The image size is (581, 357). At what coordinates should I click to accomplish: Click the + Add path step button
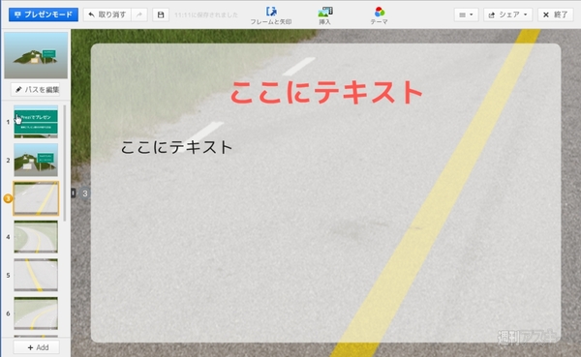coord(38,347)
